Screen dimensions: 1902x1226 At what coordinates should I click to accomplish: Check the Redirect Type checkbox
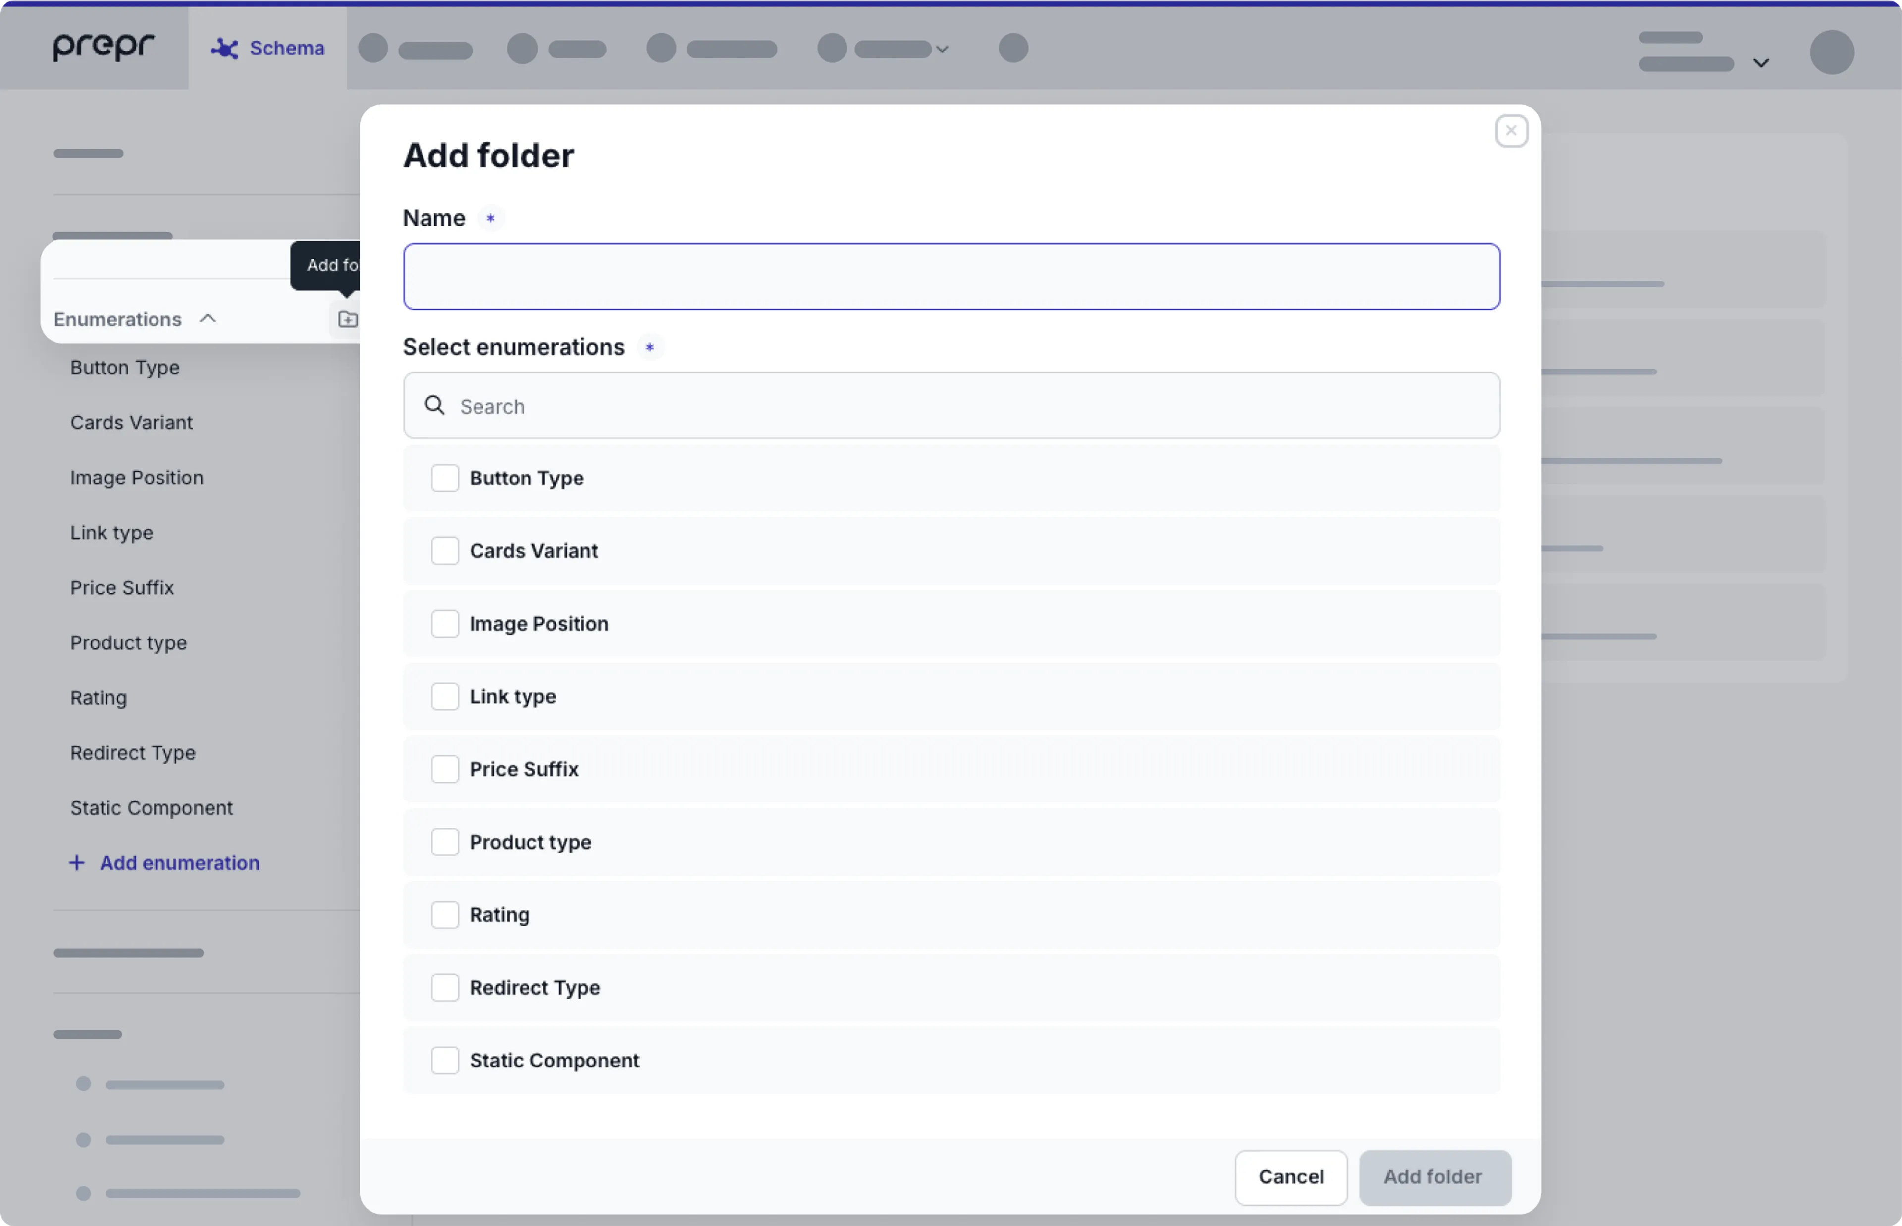(x=445, y=988)
